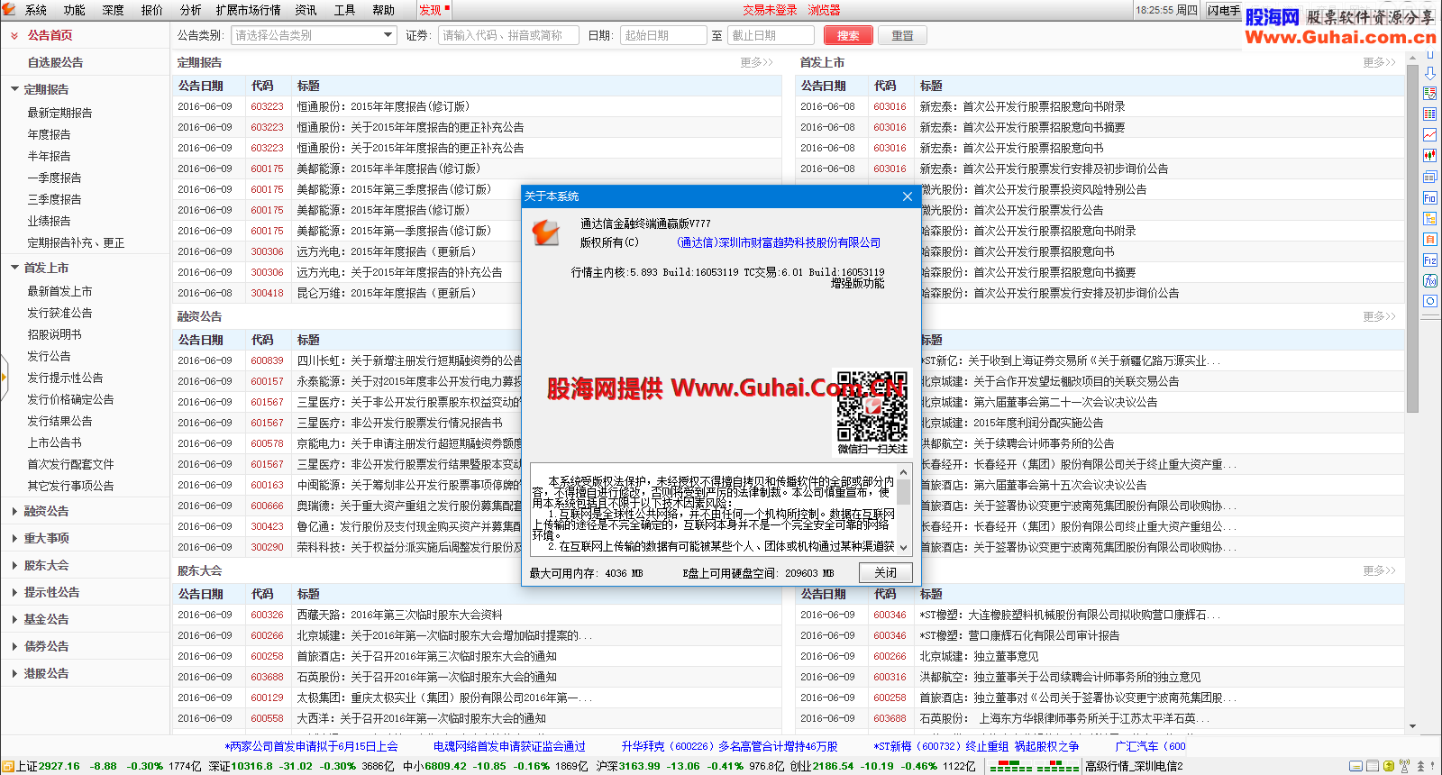Open 新宏泰: 首次公开发行股票招股意向书附录
The height and width of the screenshot is (775, 1442).
(1022, 106)
